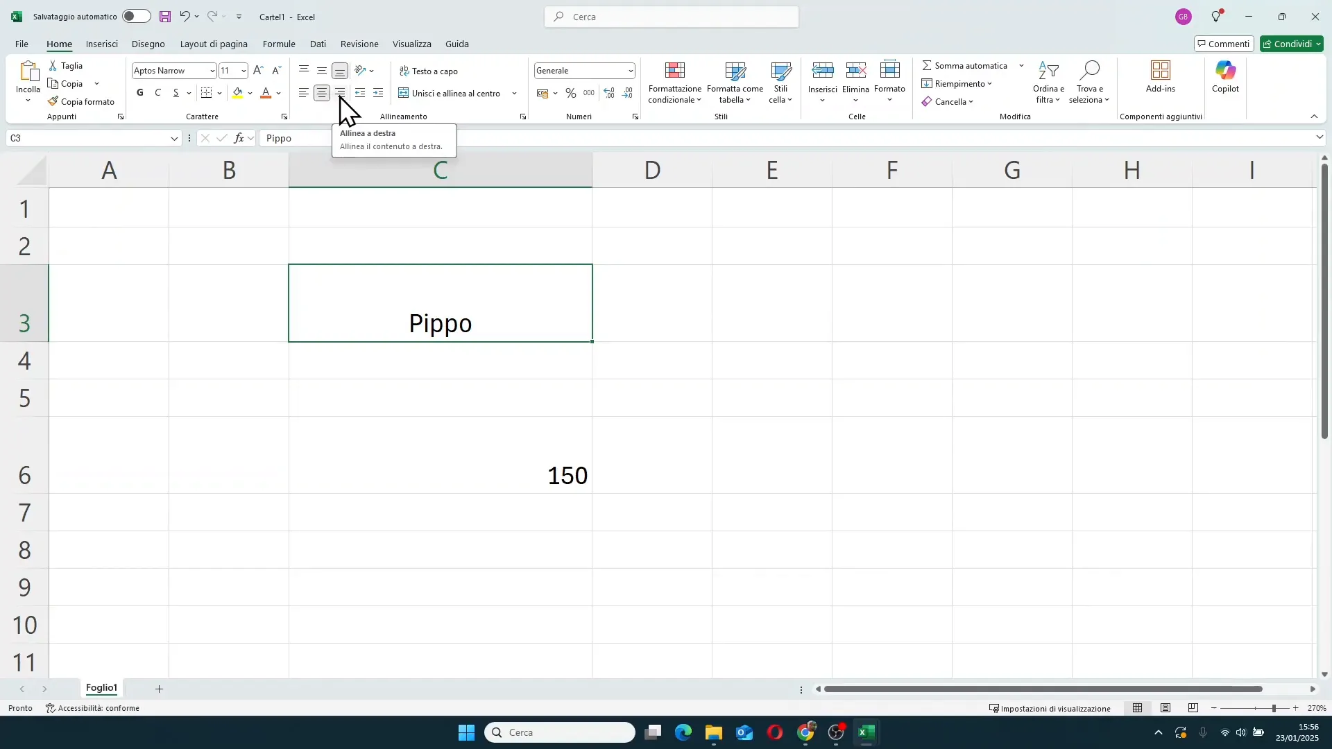Screen dimensions: 1332x749
Task: Decrease indent in Allineamento group
Action: point(360,93)
